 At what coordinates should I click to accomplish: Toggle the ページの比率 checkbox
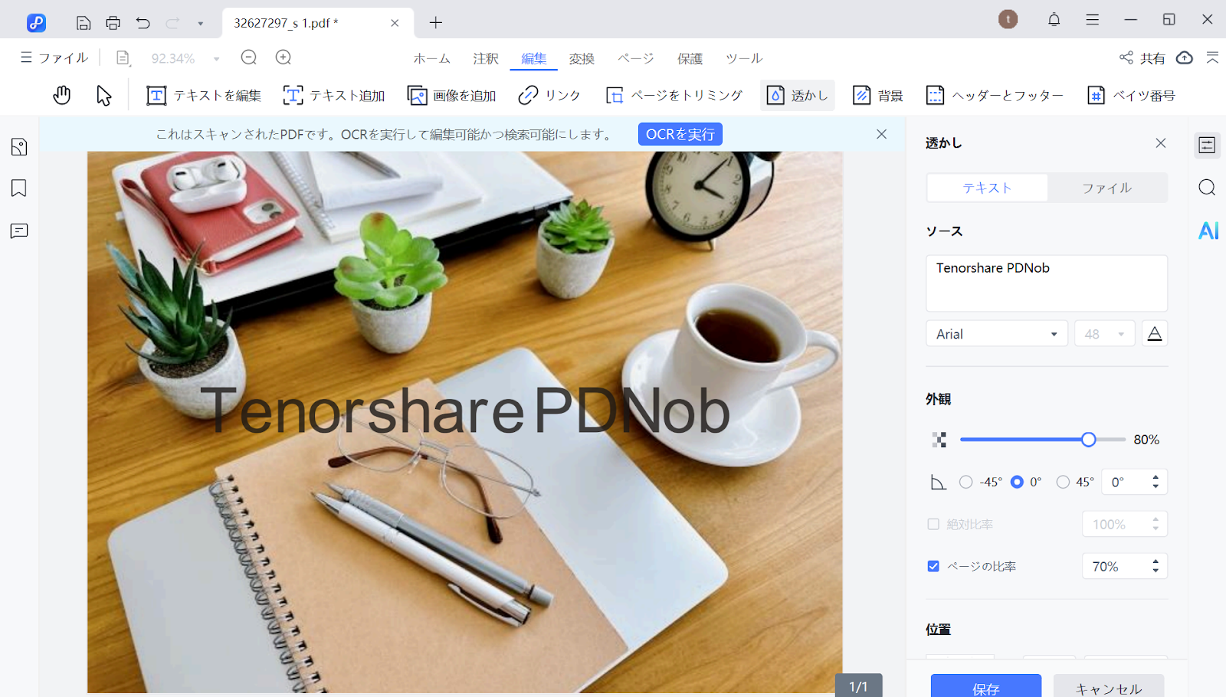(x=933, y=566)
